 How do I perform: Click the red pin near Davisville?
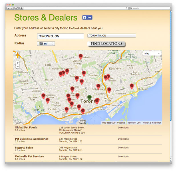pyautogui.click(x=81, y=57)
